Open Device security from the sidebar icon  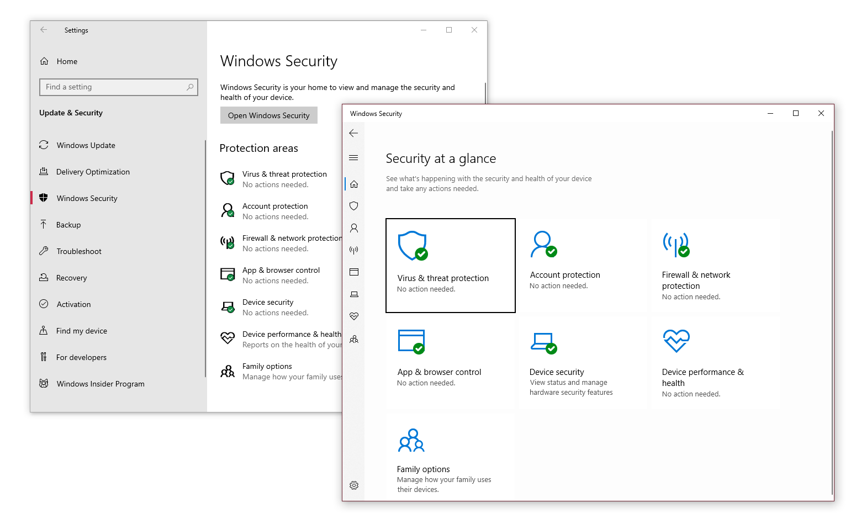coord(353,294)
